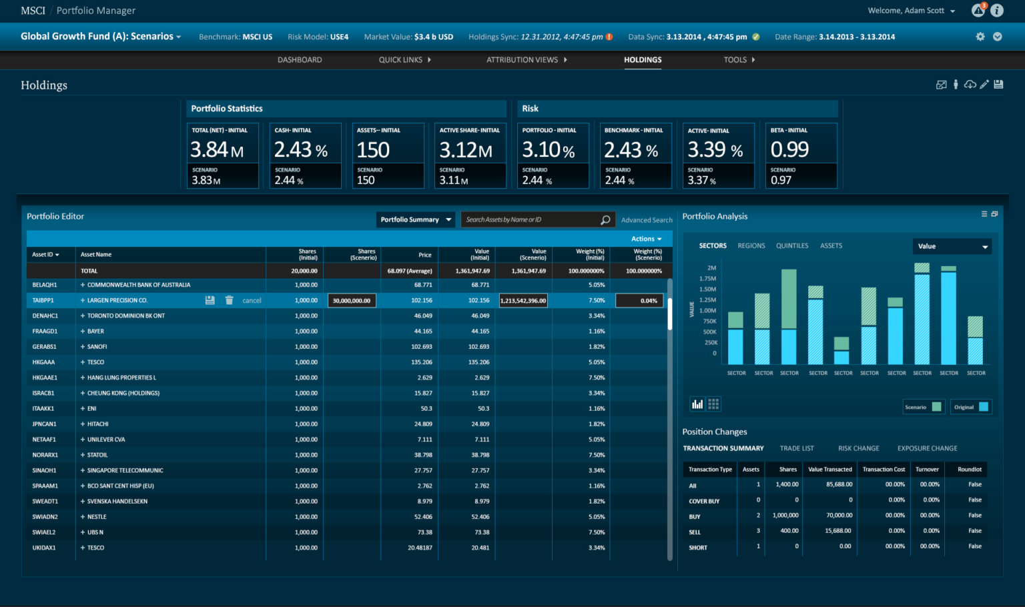Select the Holdings nav item
Viewport: 1025px width, 607px height.
coord(643,60)
